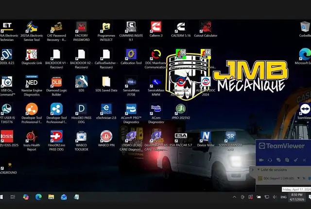Select BACKDOOR V2 Raccourci file
The height and width of the screenshot is (209, 311).
click(81, 59)
